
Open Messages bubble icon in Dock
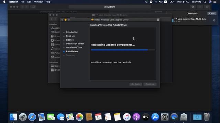pyautogui.click(x=60, y=117)
